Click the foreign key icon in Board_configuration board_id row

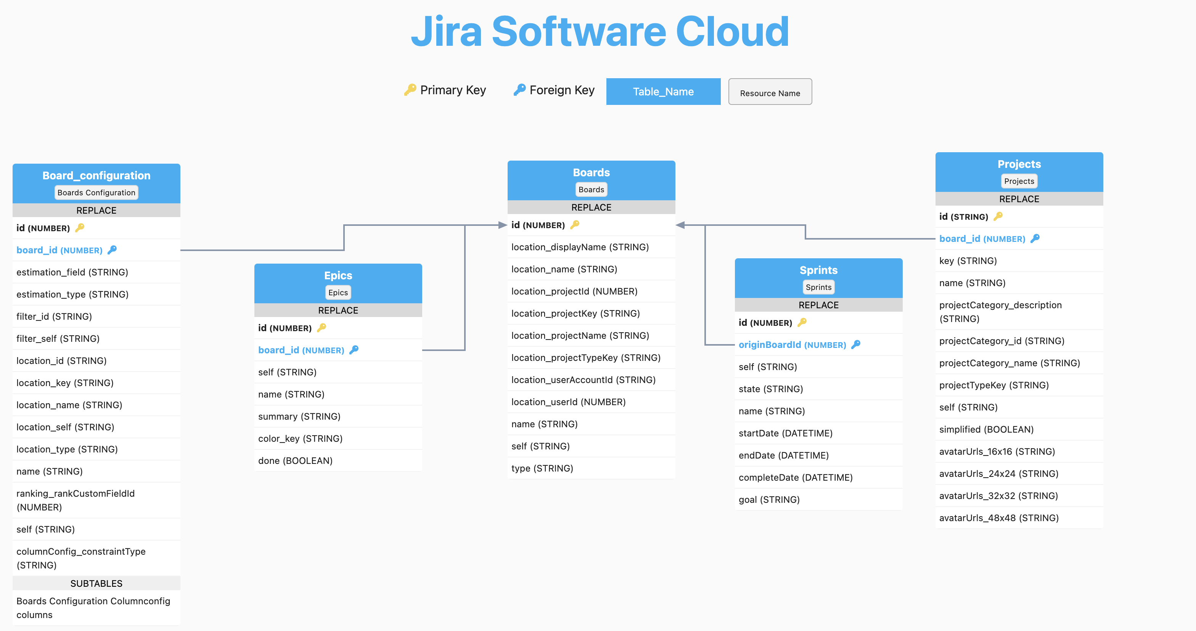112,250
